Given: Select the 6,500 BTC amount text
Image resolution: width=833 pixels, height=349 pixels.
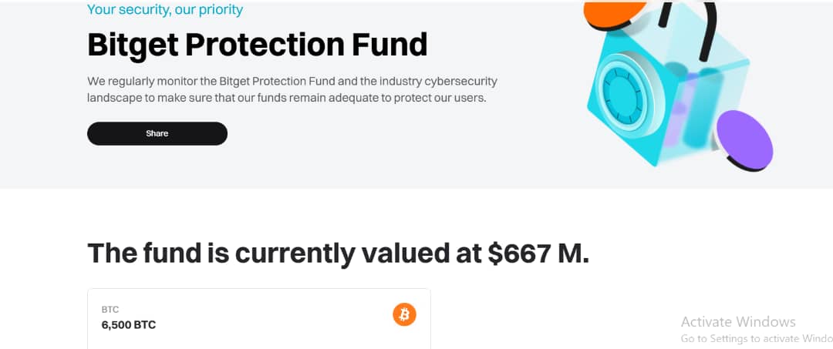Looking at the screenshot, I should pyautogui.click(x=129, y=324).
